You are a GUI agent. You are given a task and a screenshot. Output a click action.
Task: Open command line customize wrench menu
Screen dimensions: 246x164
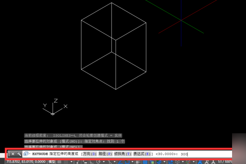click(x=19, y=154)
